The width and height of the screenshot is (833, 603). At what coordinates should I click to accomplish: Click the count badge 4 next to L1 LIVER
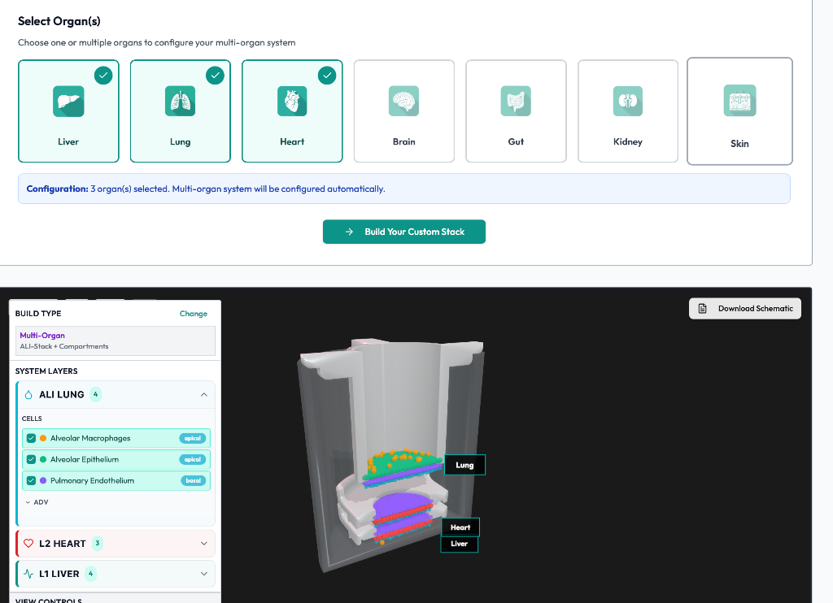coord(91,574)
